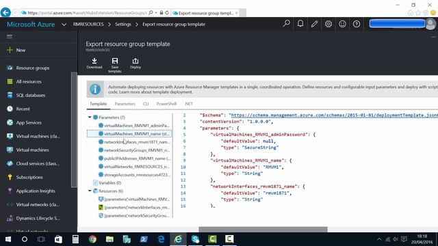Open Skype from the taskbar
Screen dimensions: 438x246
195,239
